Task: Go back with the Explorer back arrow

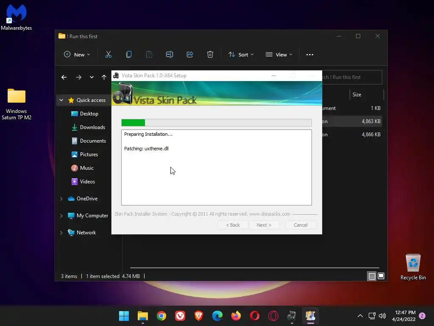Action: (64, 77)
